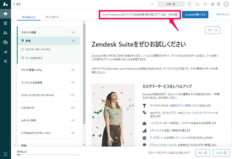Click the service bell icon beside help center

click(144, 123)
